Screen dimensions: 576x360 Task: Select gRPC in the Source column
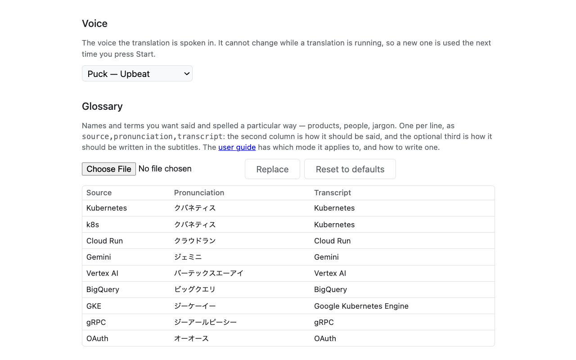[126, 322]
